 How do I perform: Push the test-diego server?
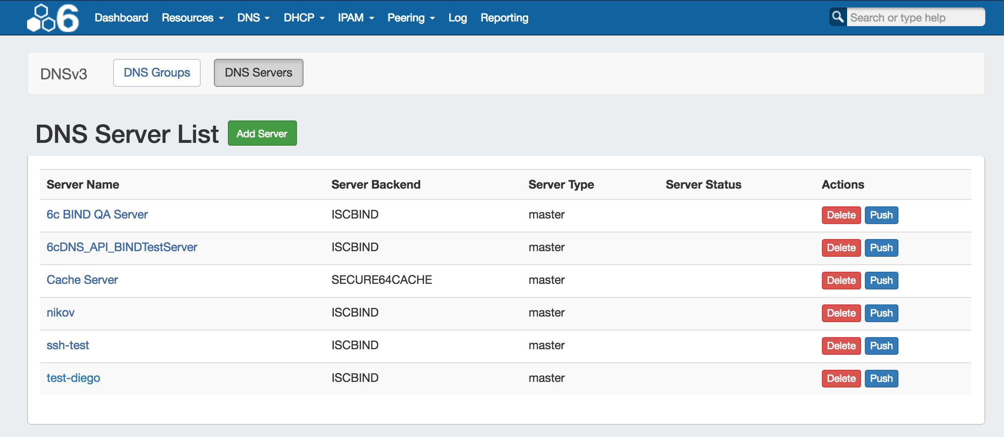[x=881, y=379]
